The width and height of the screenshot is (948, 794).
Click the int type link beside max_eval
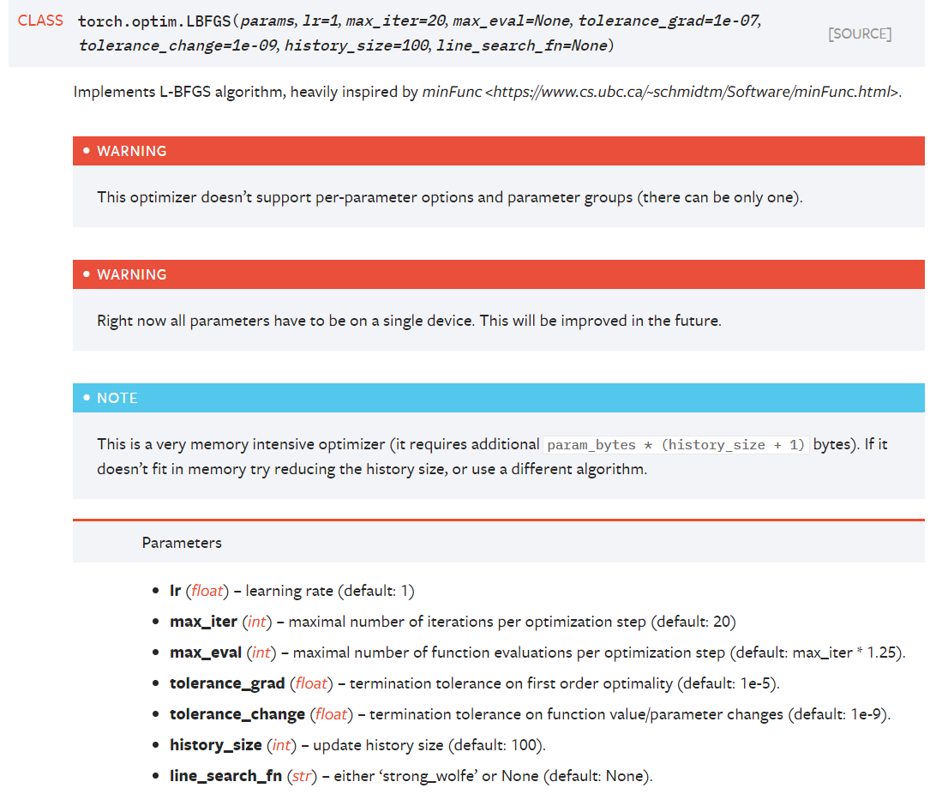(x=261, y=653)
